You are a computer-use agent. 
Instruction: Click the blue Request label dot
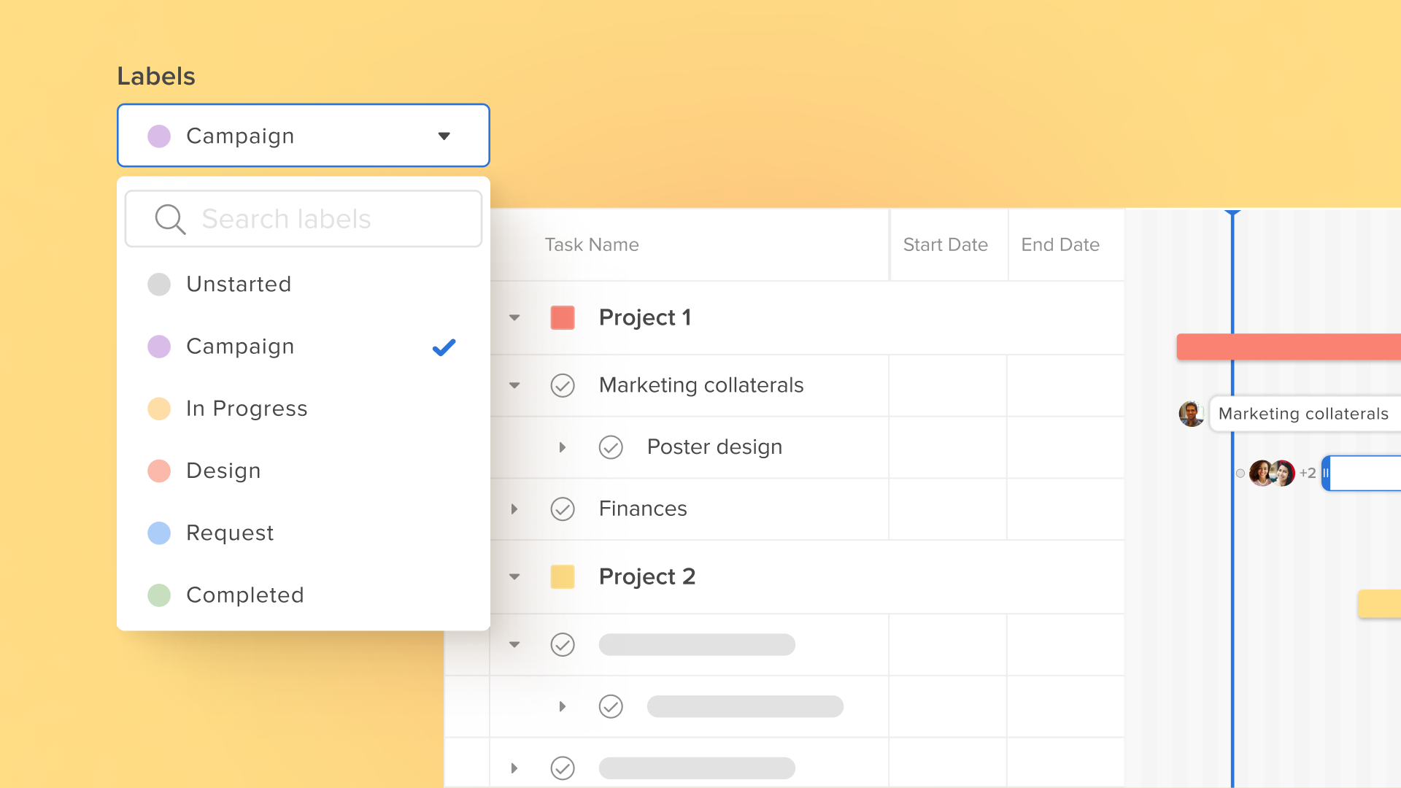click(x=159, y=533)
